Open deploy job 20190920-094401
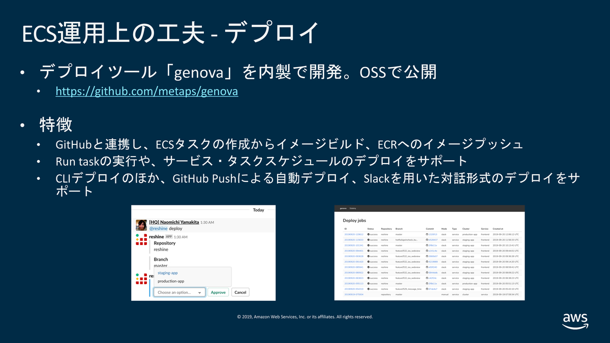 point(354,251)
